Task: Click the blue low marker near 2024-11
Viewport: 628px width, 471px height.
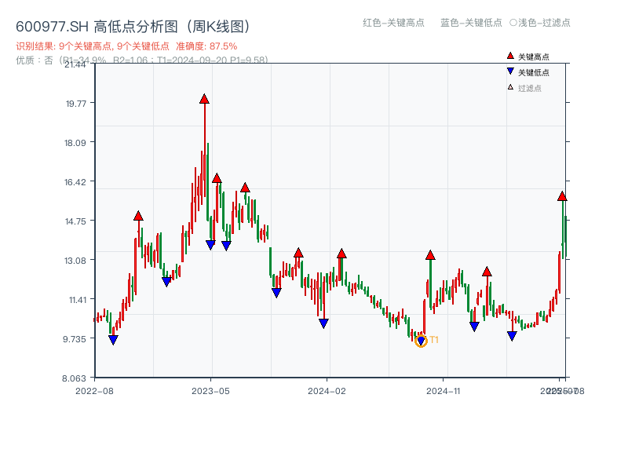Action: tap(473, 325)
